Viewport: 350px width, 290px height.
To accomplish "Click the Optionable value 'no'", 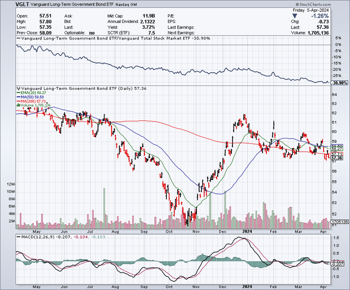I will tap(92, 33).
